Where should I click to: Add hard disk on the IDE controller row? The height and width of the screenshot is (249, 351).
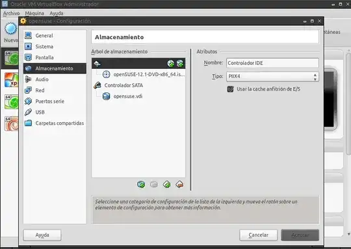(x=180, y=64)
